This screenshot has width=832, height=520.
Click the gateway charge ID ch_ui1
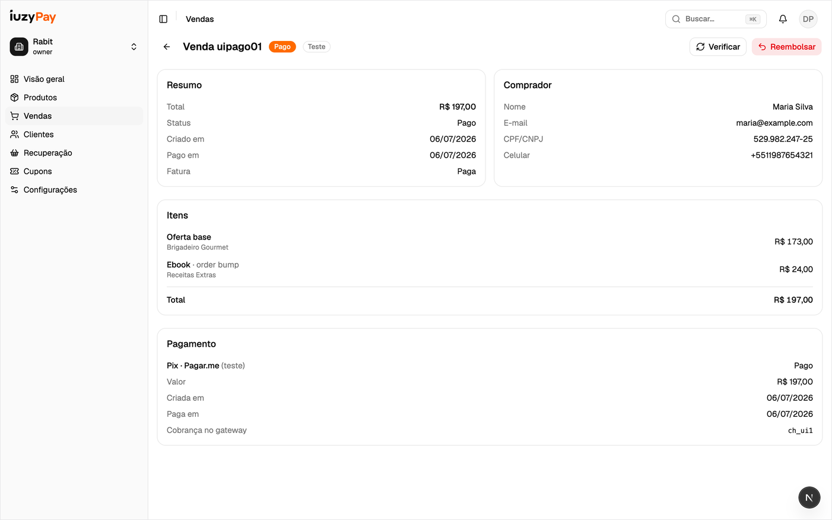click(x=801, y=430)
